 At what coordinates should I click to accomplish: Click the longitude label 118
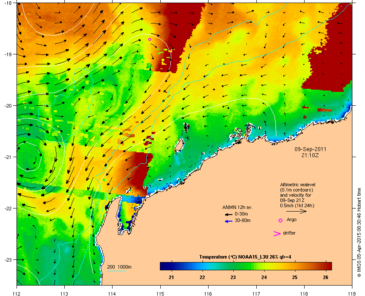[x=304, y=294]
